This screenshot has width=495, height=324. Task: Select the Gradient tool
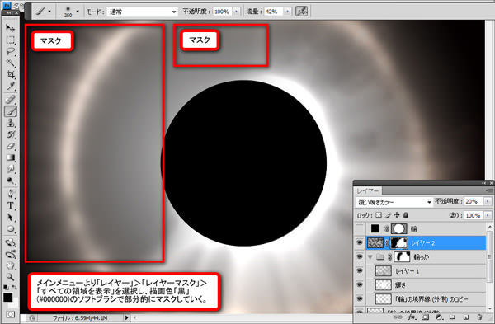[x=11, y=157]
